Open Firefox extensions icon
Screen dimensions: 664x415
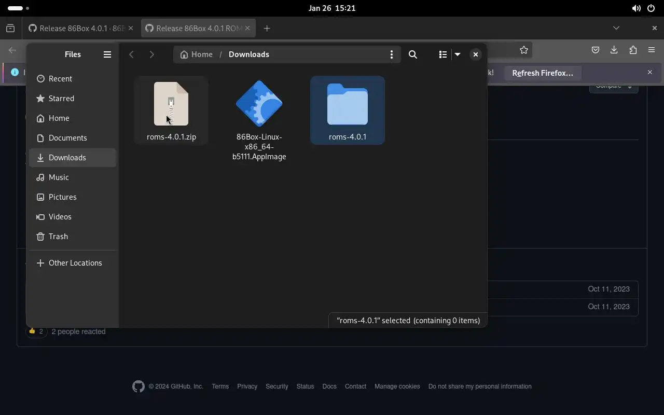click(633, 50)
